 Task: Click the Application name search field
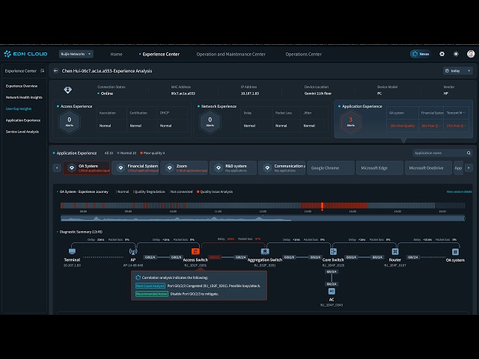[442, 153]
